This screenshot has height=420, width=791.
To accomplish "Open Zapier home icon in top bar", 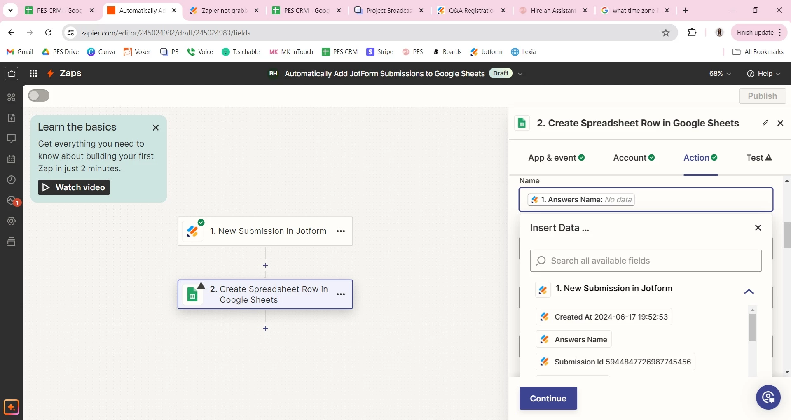I will (x=12, y=74).
